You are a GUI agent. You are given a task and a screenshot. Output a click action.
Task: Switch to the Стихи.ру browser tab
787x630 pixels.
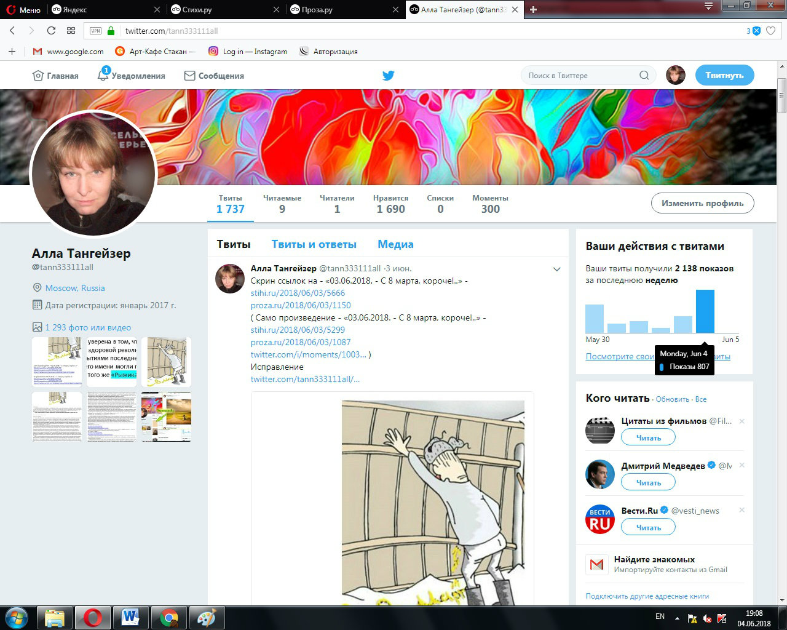[x=224, y=9]
